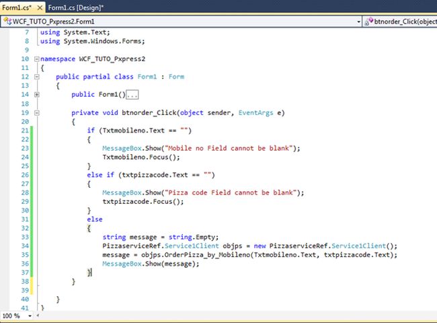The height and width of the screenshot is (323, 437).
Task: Collapse the namespace WCF_TUTO_Pxpress2 region
Action: [37, 59]
